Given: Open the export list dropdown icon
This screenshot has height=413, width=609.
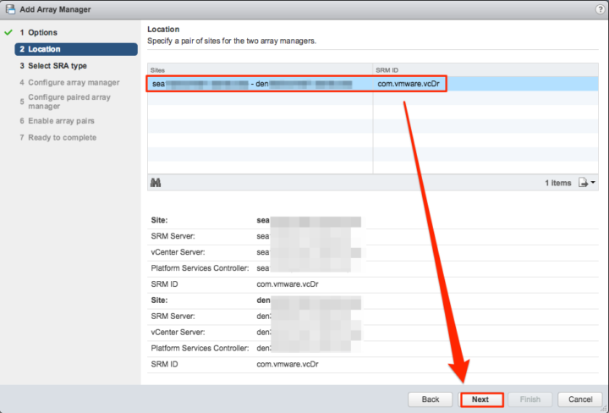Looking at the screenshot, I should point(587,183).
